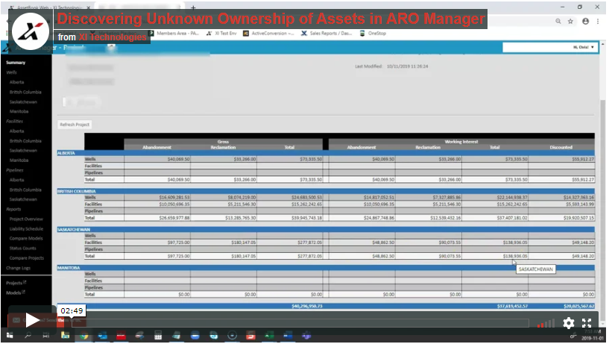Close the AssetBook Web browser tab

(88, 7)
